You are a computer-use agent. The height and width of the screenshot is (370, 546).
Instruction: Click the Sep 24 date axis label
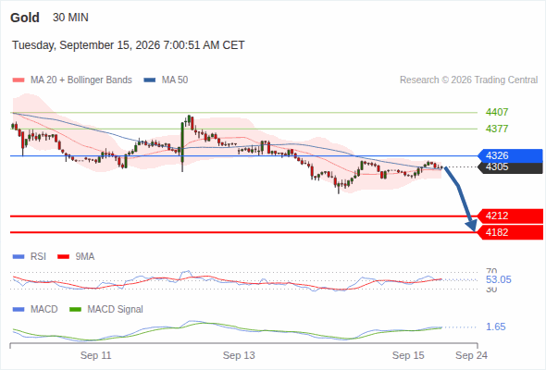(471, 355)
